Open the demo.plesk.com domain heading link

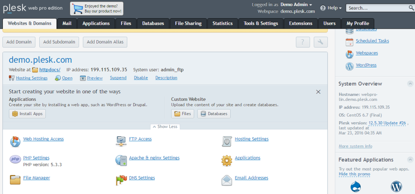click(x=40, y=60)
